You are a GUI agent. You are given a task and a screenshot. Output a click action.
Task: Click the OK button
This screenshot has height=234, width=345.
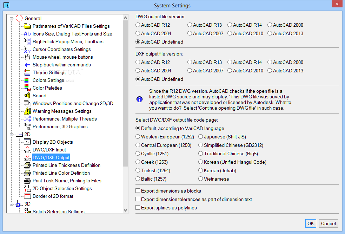[311, 223]
